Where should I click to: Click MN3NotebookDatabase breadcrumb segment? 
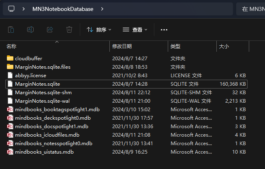click(x=62, y=8)
